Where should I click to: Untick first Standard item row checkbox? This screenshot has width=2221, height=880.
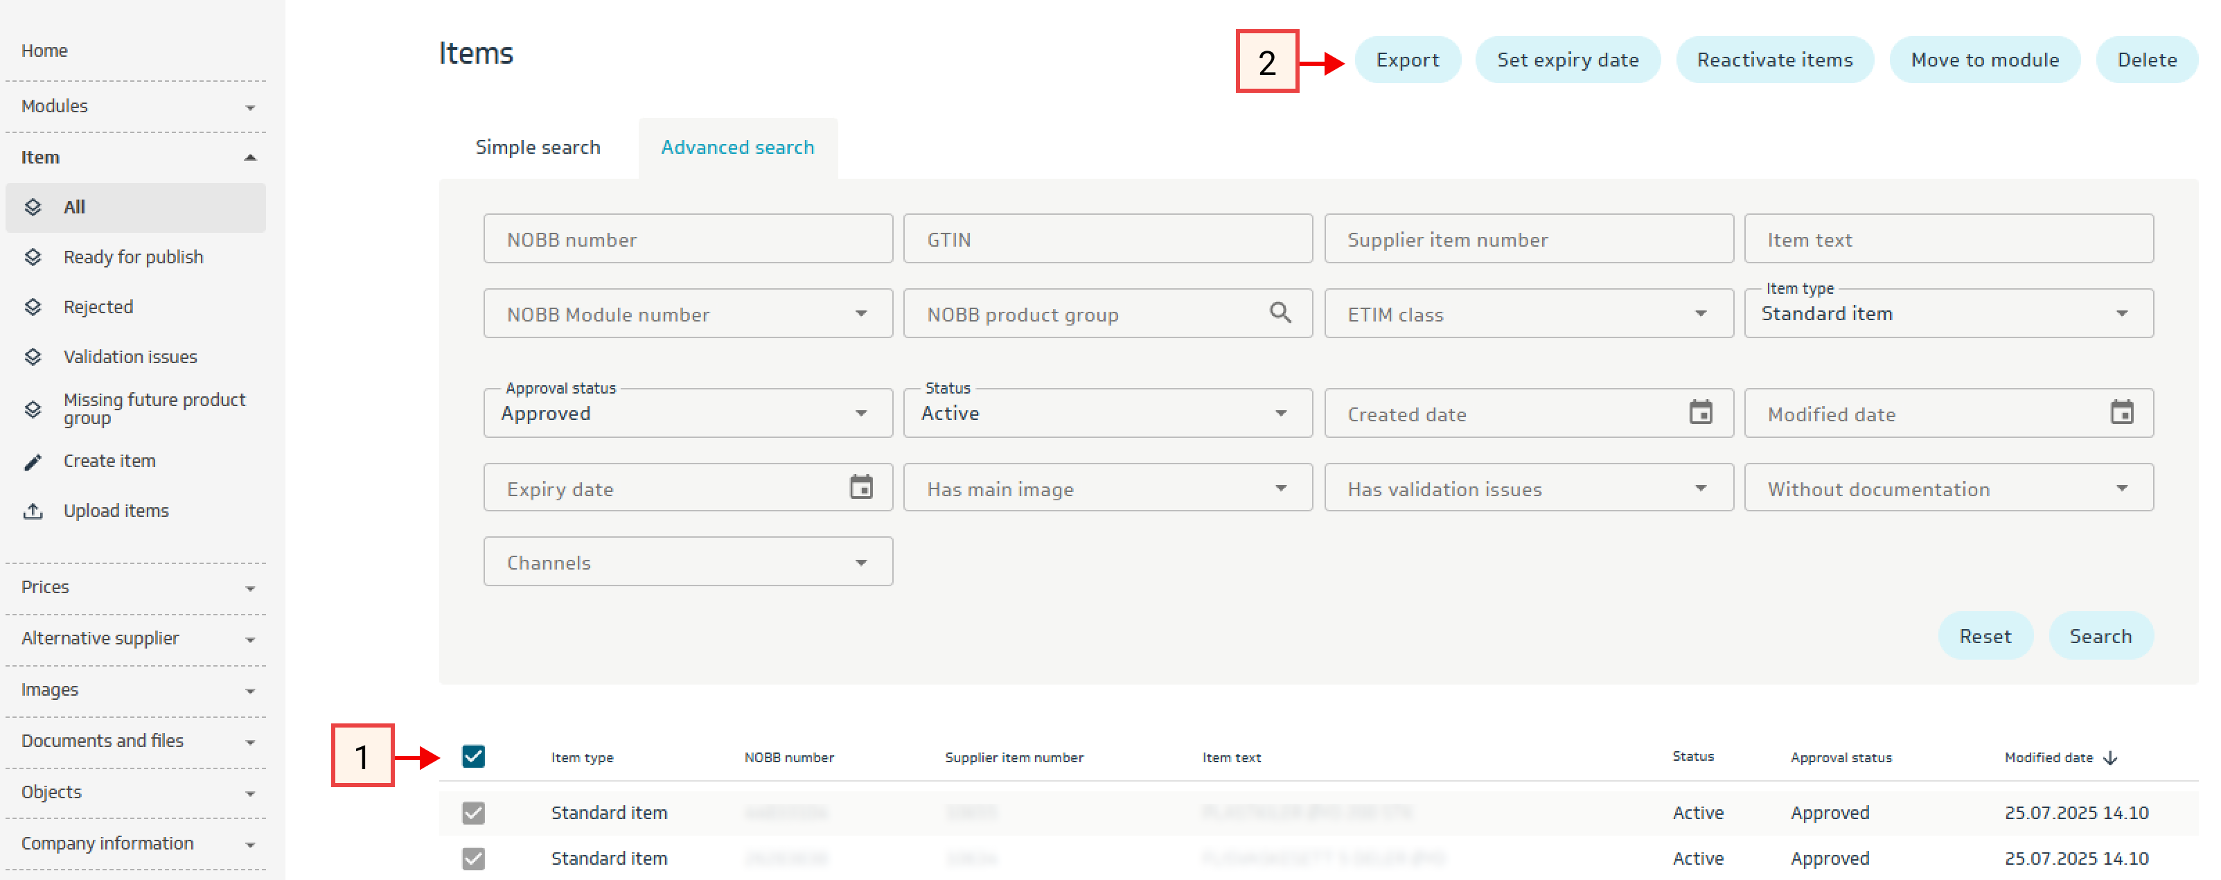click(x=473, y=813)
